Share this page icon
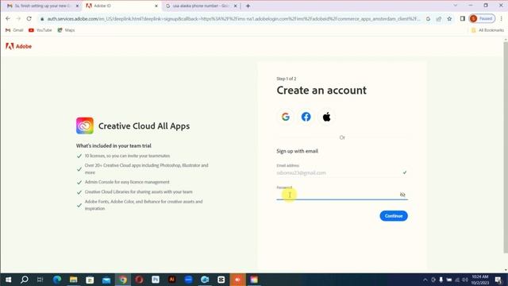The image size is (508, 286). pyautogui.click(x=439, y=19)
